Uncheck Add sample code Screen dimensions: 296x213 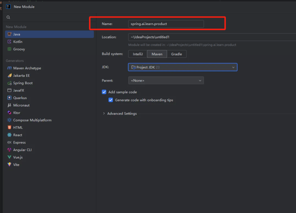coord(104,92)
